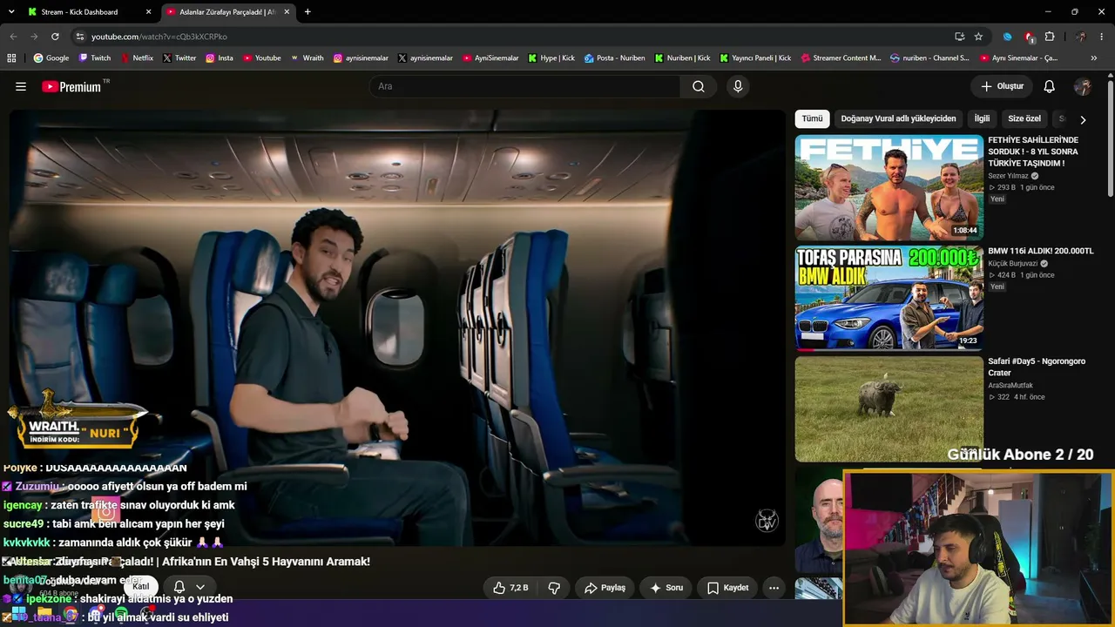Image resolution: width=1115 pixels, height=627 pixels.
Task: Open Safari #Day5 Ngorongoro Crater title
Action: point(1037,367)
